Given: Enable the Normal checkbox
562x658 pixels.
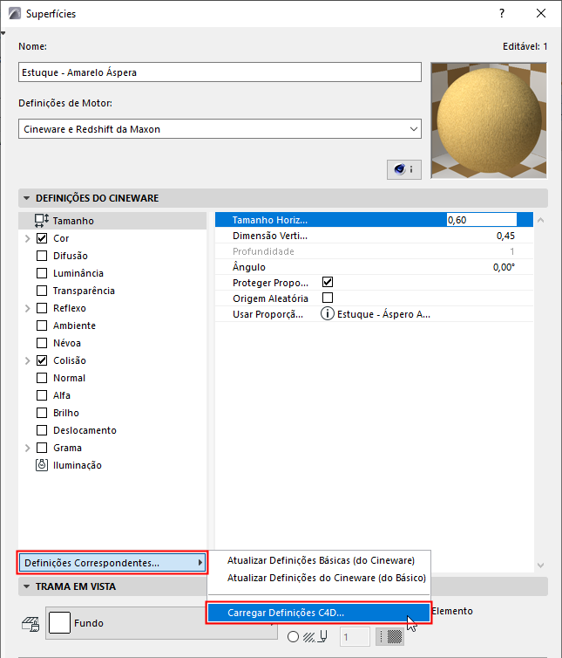Looking at the screenshot, I should pos(42,378).
